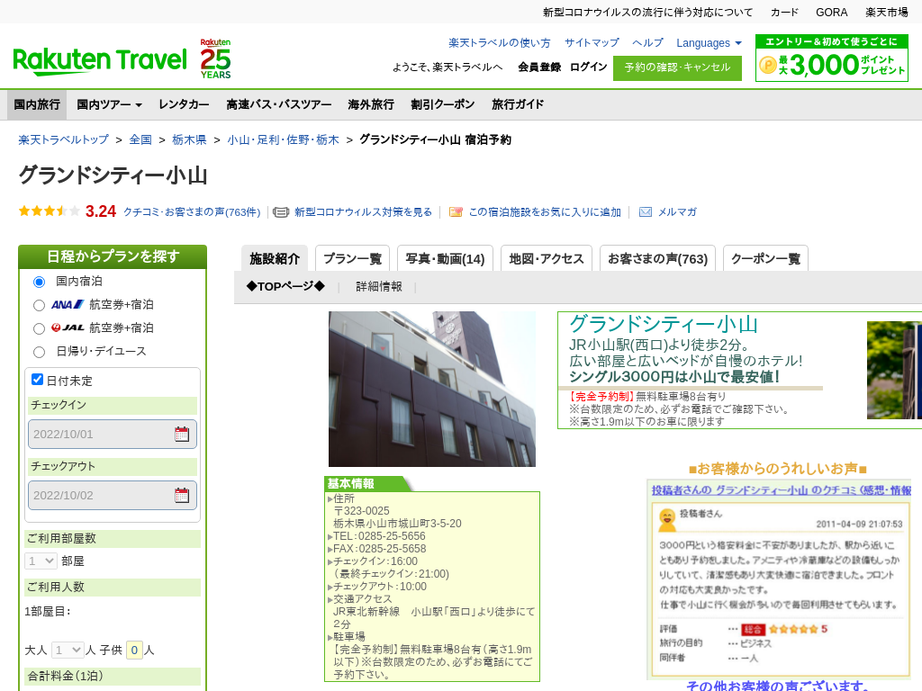
Task: Switch to 施設紹介 tab
Action: pyautogui.click(x=275, y=258)
